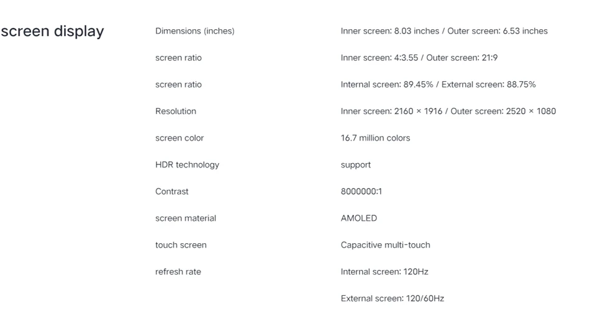Click the 'Contrast' label
Screen dimensions: 590x322
pos(171,192)
